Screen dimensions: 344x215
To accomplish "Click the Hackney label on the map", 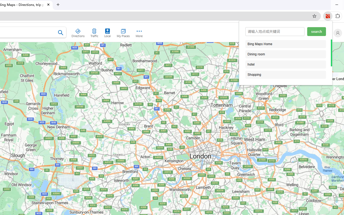I will tap(226, 127).
